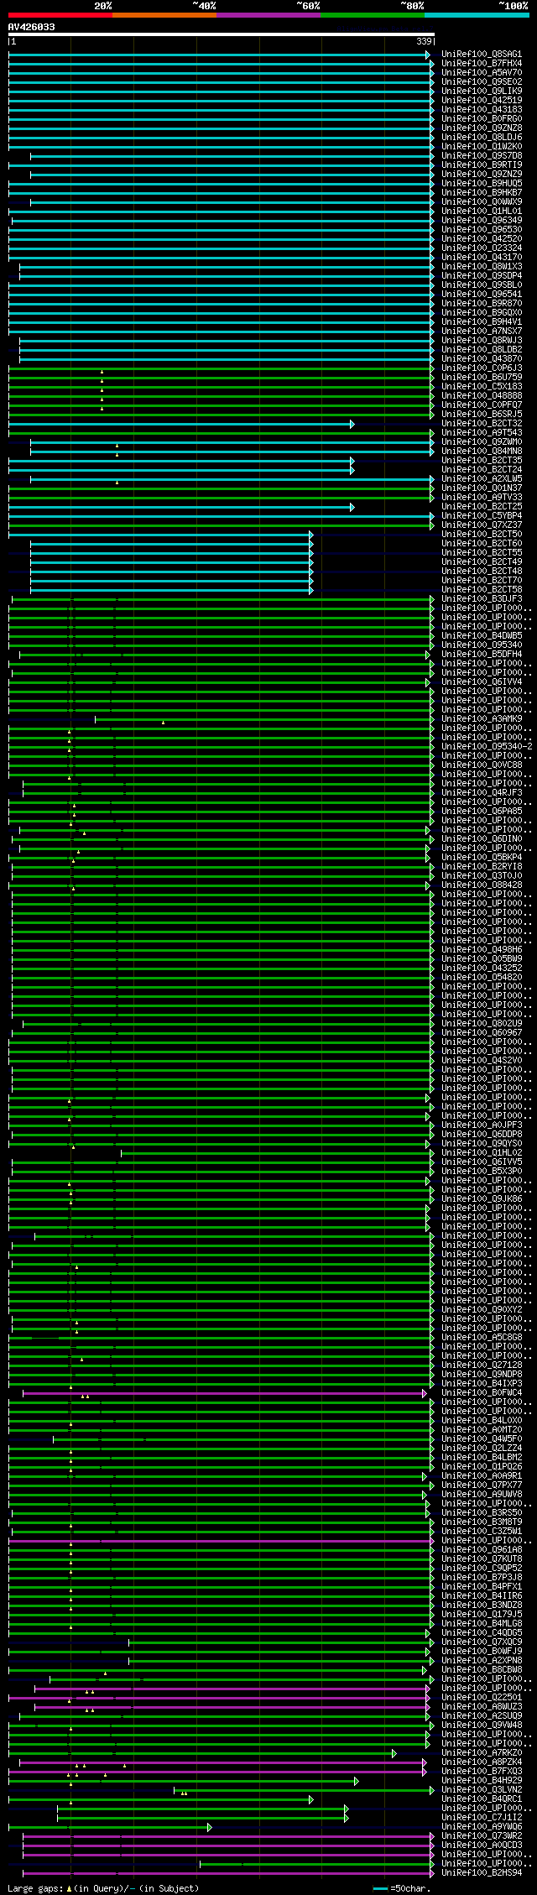The image size is (537, 1895).
Task: Select label UniRef100_Q1HL01
Action: [482, 211]
